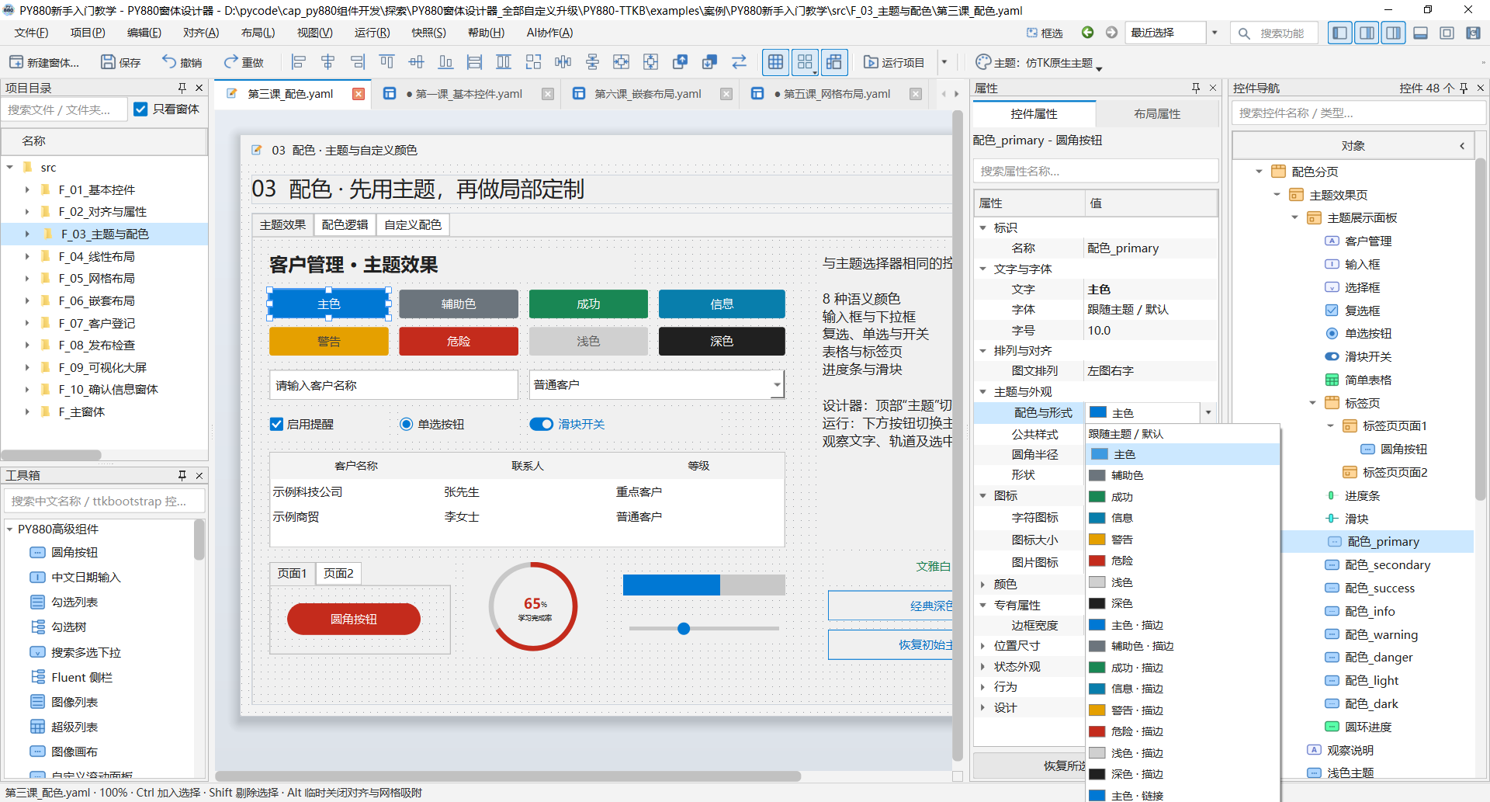
Task: Click the 请输入客户名称 input field
Action: click(393, 384)
